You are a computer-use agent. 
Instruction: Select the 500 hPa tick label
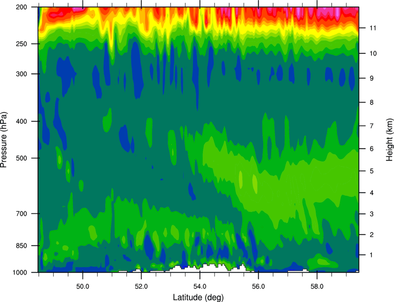[x=21, y=158]
